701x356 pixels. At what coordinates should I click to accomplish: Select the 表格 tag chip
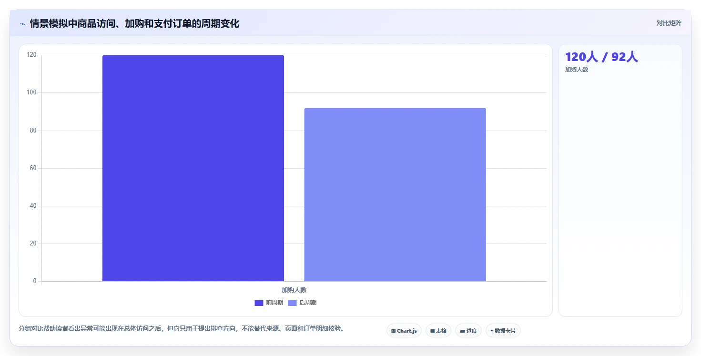[438, 331]
